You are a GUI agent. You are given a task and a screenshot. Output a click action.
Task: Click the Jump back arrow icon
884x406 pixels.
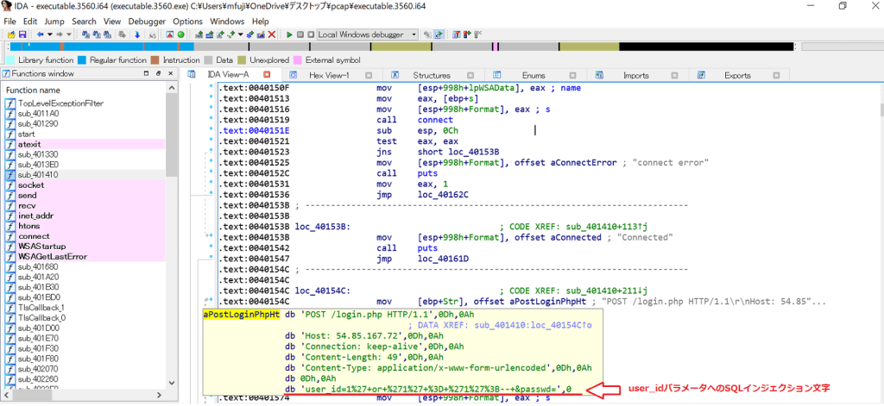click(39, 34)
